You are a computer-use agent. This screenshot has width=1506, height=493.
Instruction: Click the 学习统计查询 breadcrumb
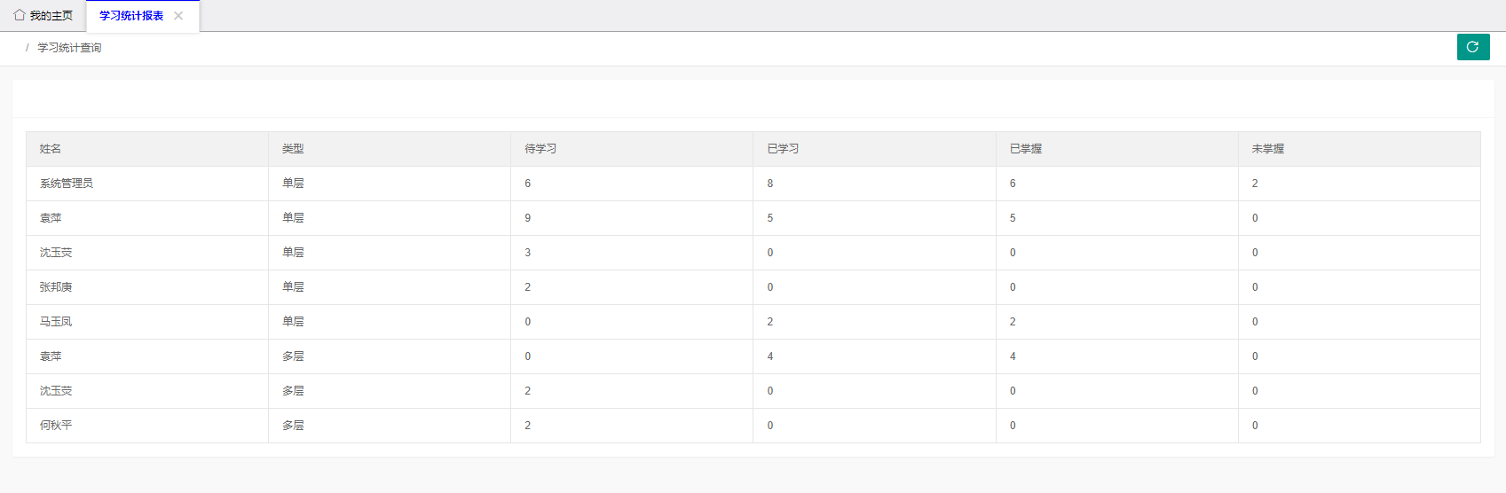click(69, 48)
